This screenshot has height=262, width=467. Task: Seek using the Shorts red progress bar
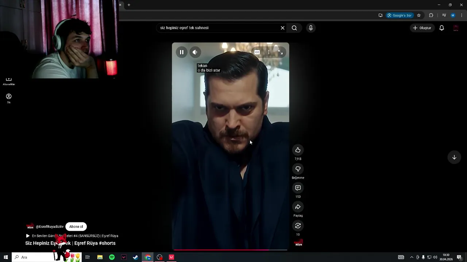tap(231, 250)
